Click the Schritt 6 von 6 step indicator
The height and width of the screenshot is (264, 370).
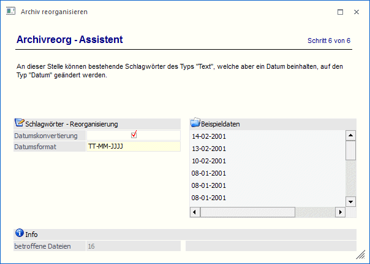328,41
